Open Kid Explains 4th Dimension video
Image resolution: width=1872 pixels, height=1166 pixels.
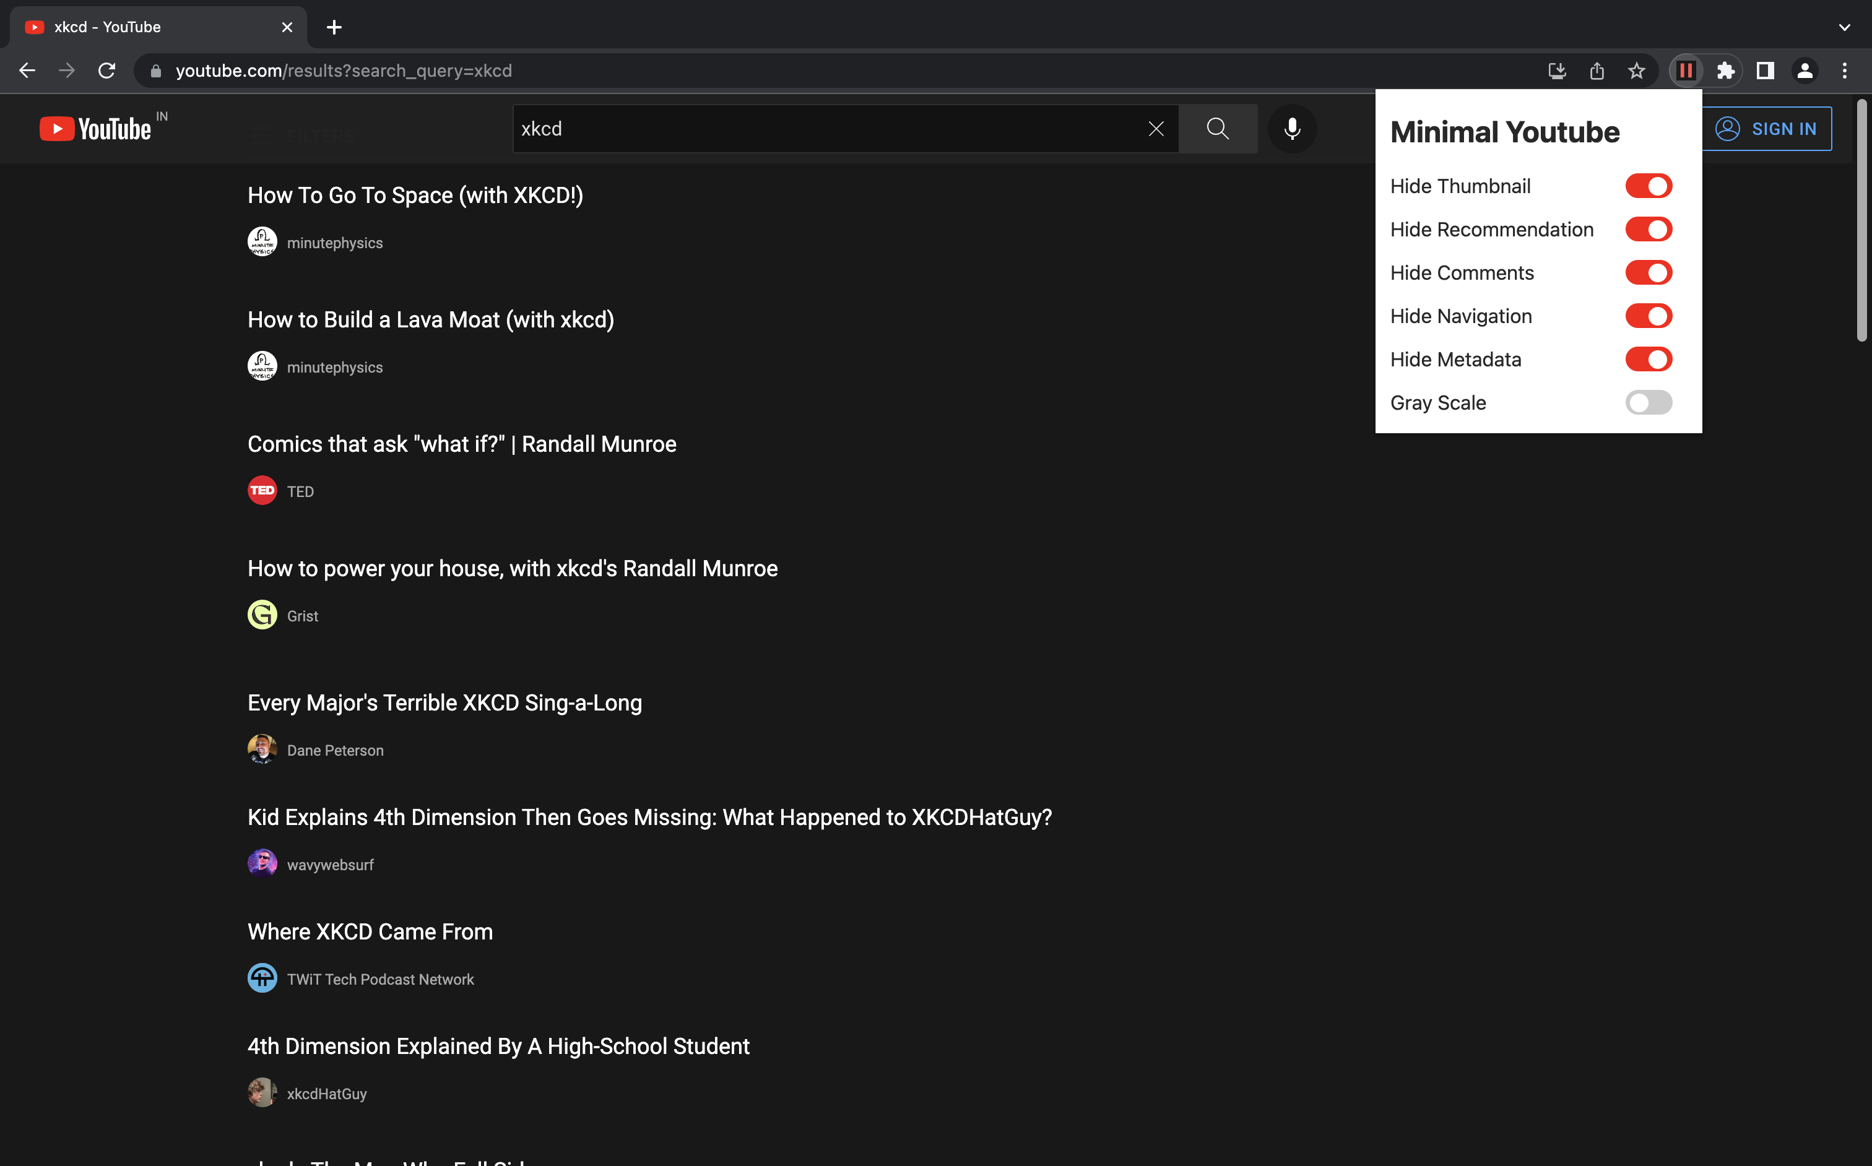(649, 817)
